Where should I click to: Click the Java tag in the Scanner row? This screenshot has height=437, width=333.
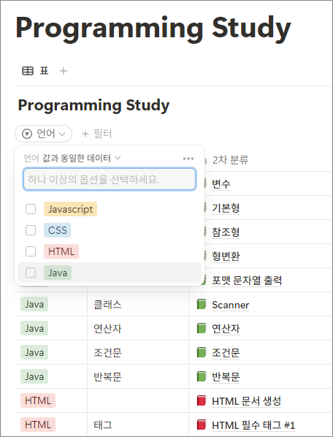coord(34,304)
